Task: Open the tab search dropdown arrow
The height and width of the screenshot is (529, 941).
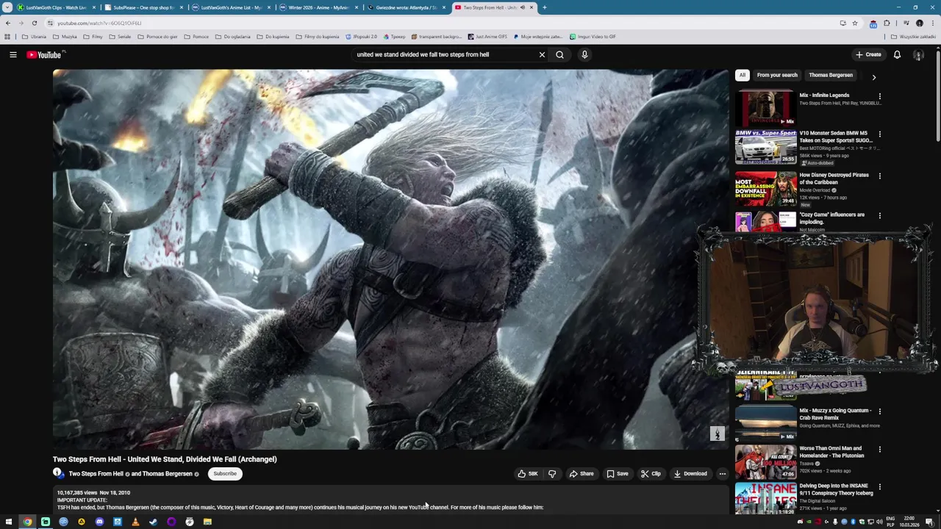Action: [7, 7]
